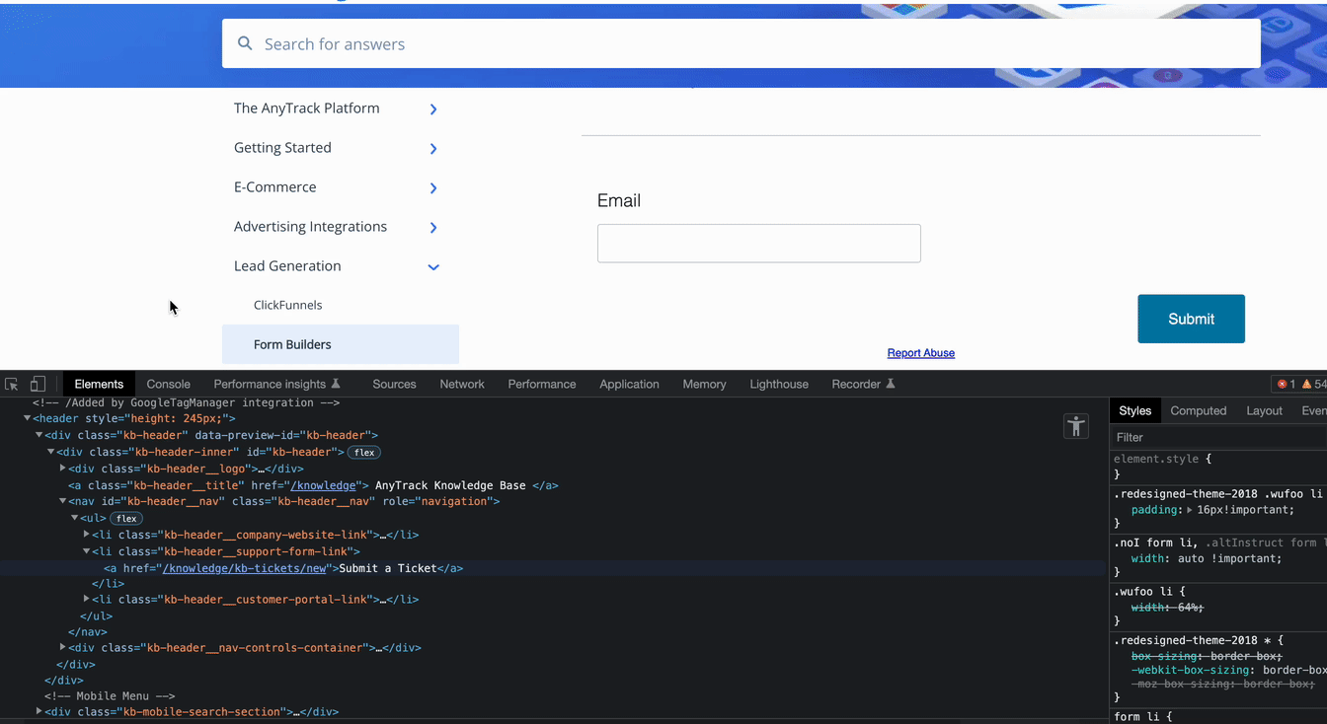Open the Performance insights tab
1327x724 pixels.
[x=277, y=384]
